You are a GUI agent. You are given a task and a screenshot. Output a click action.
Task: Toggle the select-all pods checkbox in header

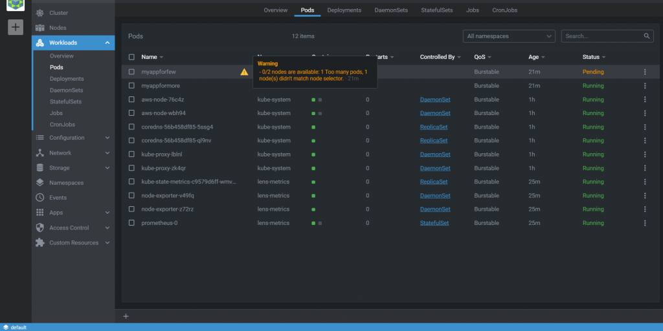[x=131, y=57]
